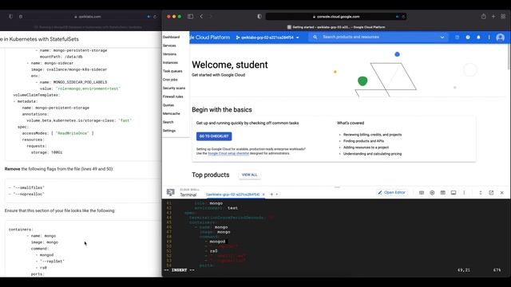Reload the console.cloud.google.com page

[x=403, y=17]
